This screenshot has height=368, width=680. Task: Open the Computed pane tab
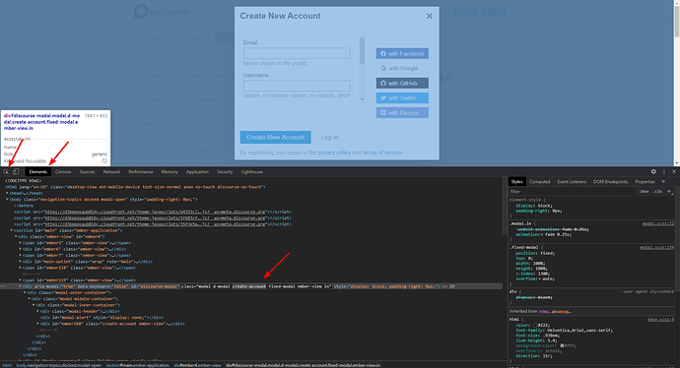pos(539,181)
